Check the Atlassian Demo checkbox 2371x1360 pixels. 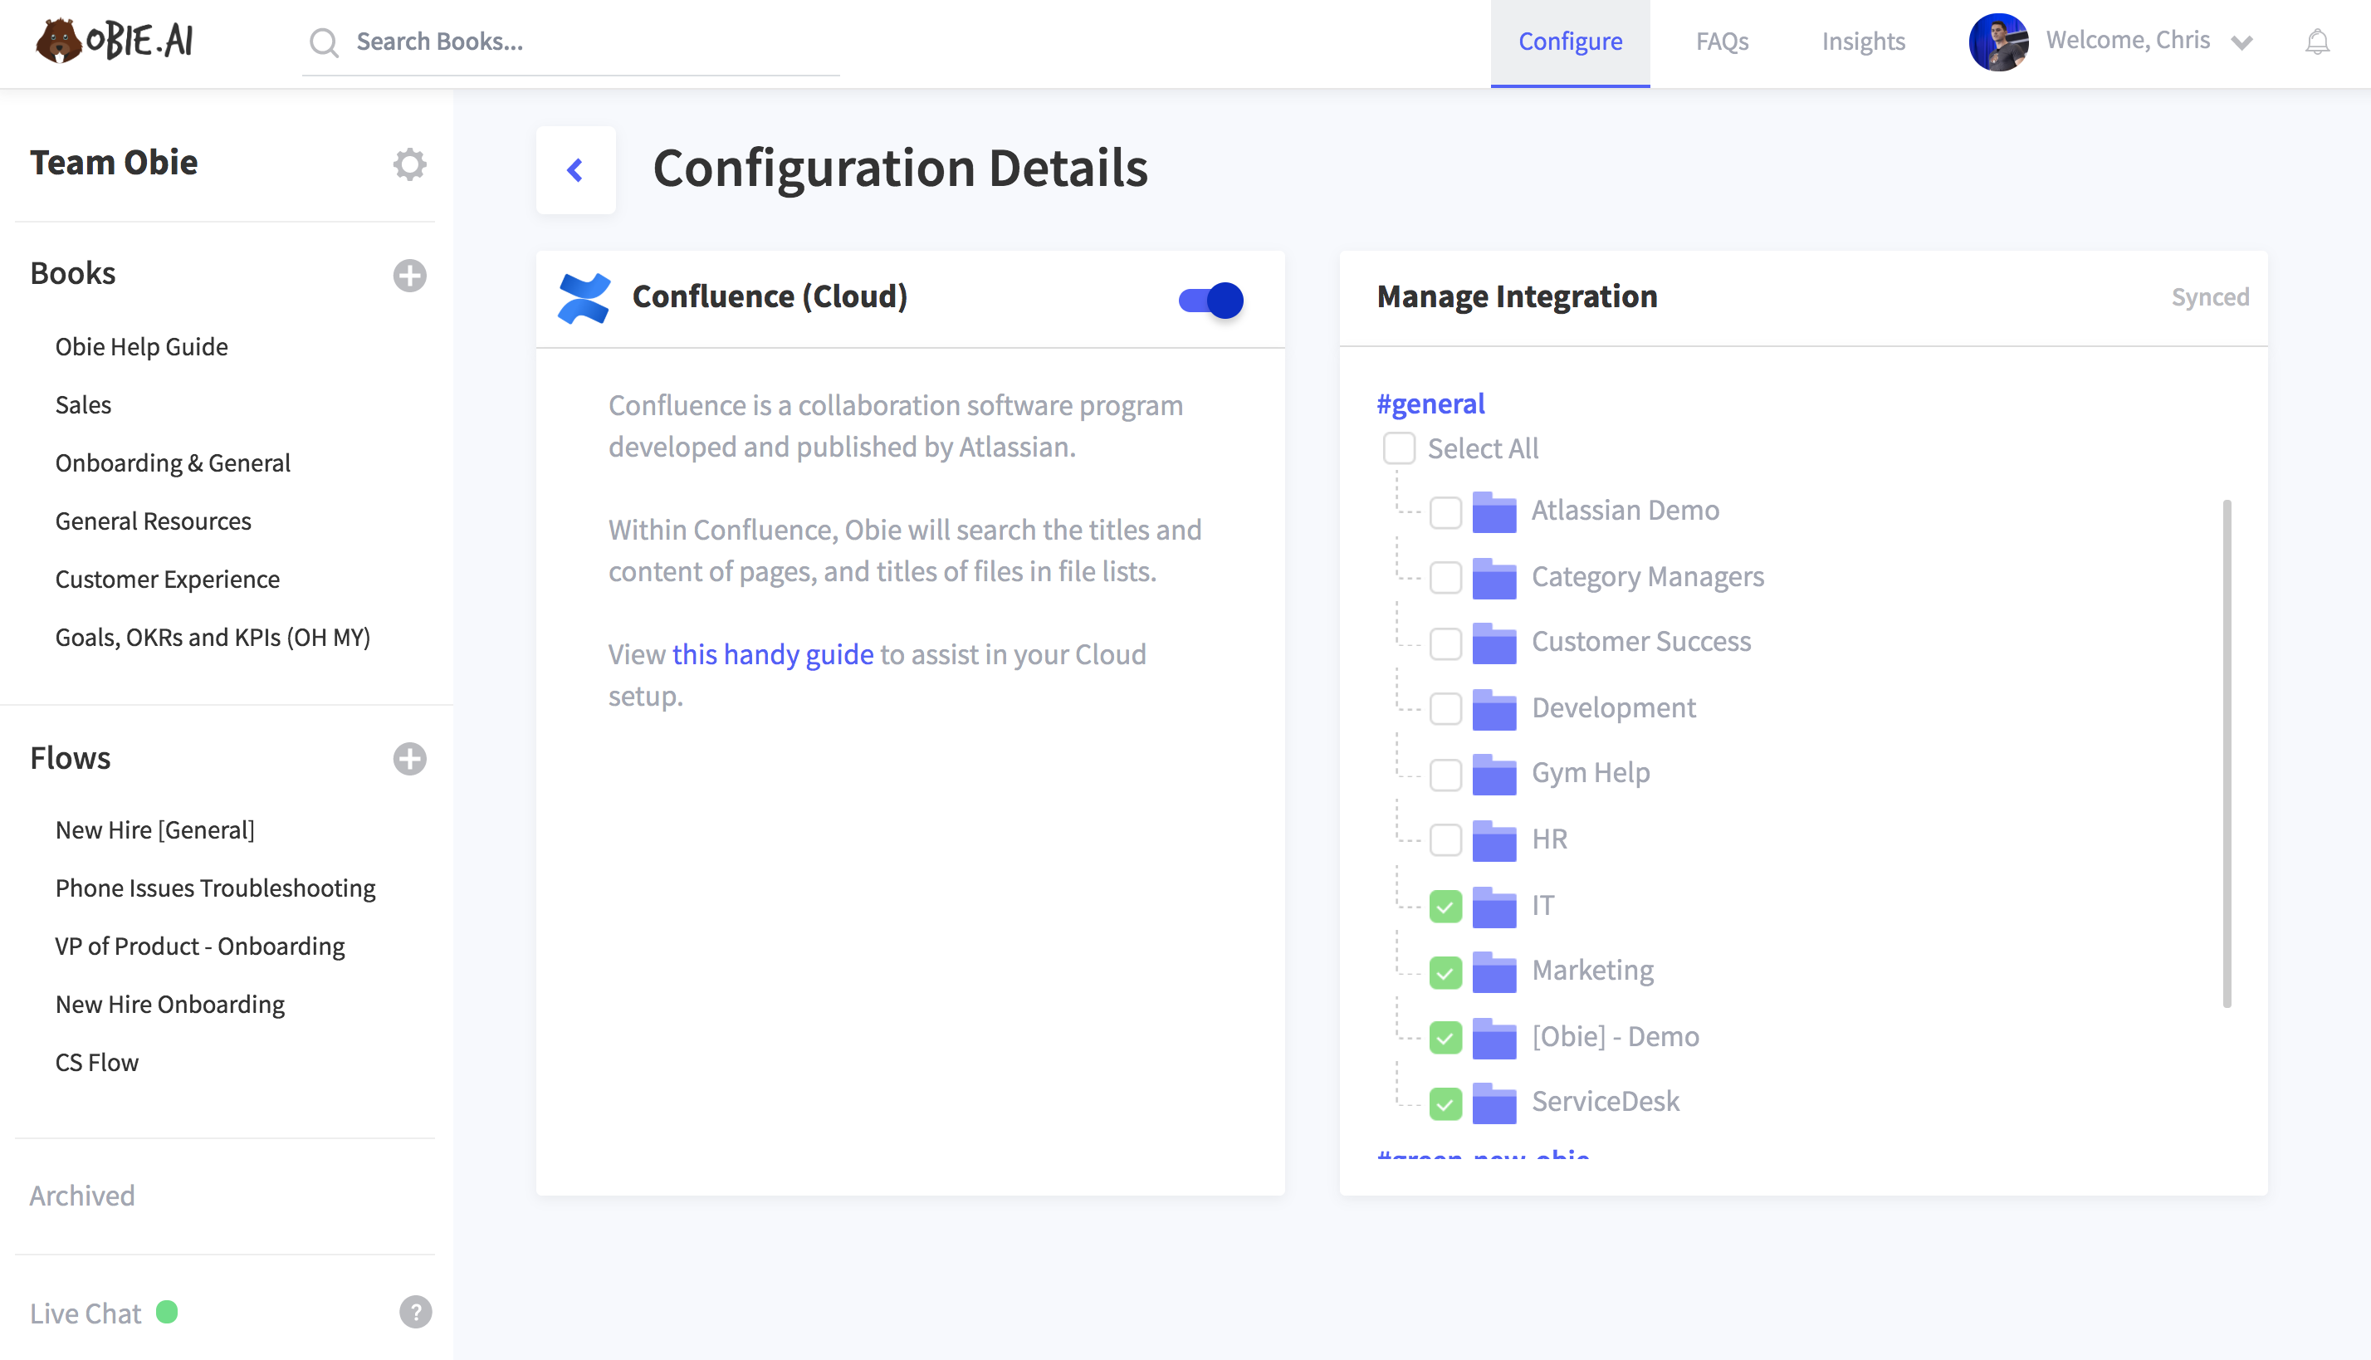1445,511
